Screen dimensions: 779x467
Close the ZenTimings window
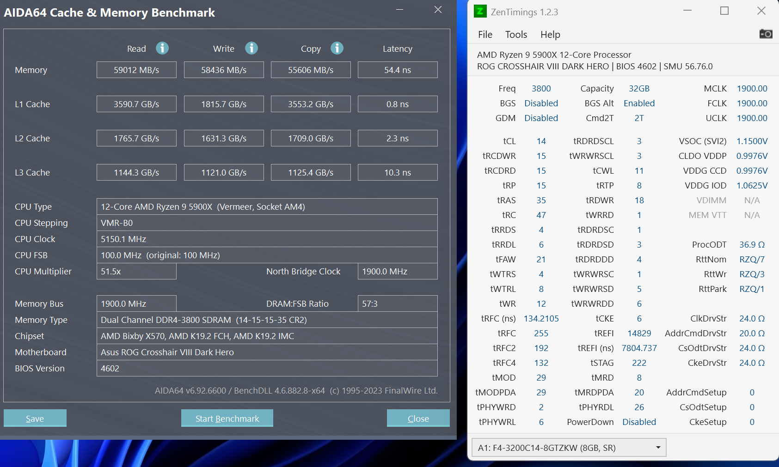pyautogui.click(x=761, y=11)
